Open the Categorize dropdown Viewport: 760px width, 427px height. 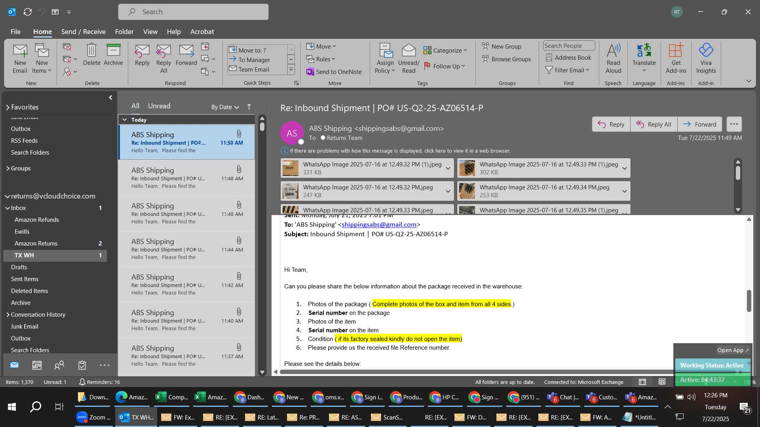pos(445,50)
